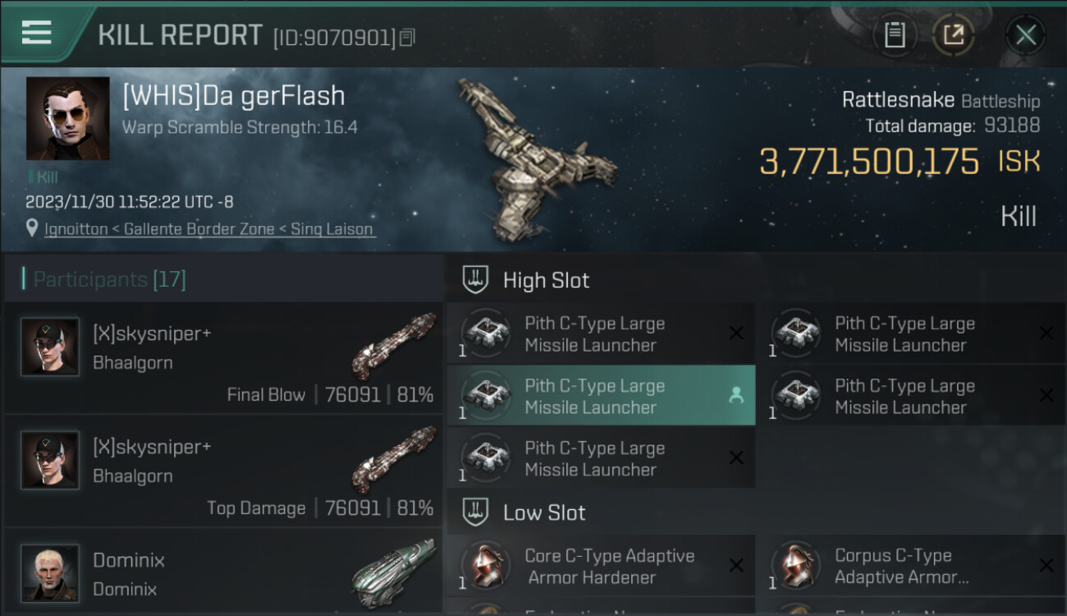Close the kill report window
Screen dimensions: 1067x616
point(1025,34)
